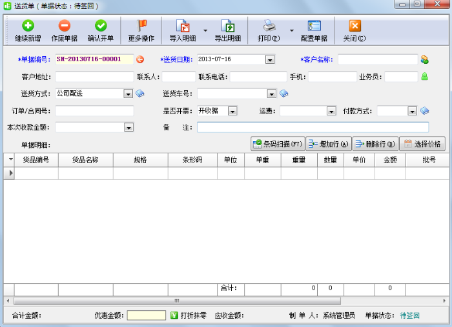This screenshot has height=327, width=452.
Task: Click the 备注 text input field
Action: [x=313, y=127]
